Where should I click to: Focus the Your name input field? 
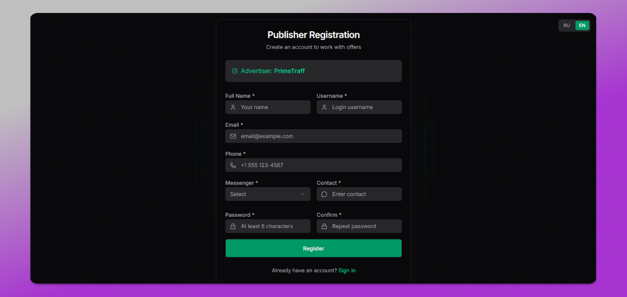point(268,107)
